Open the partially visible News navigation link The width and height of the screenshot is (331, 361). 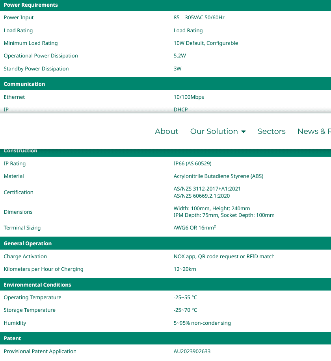coord(314,131)
